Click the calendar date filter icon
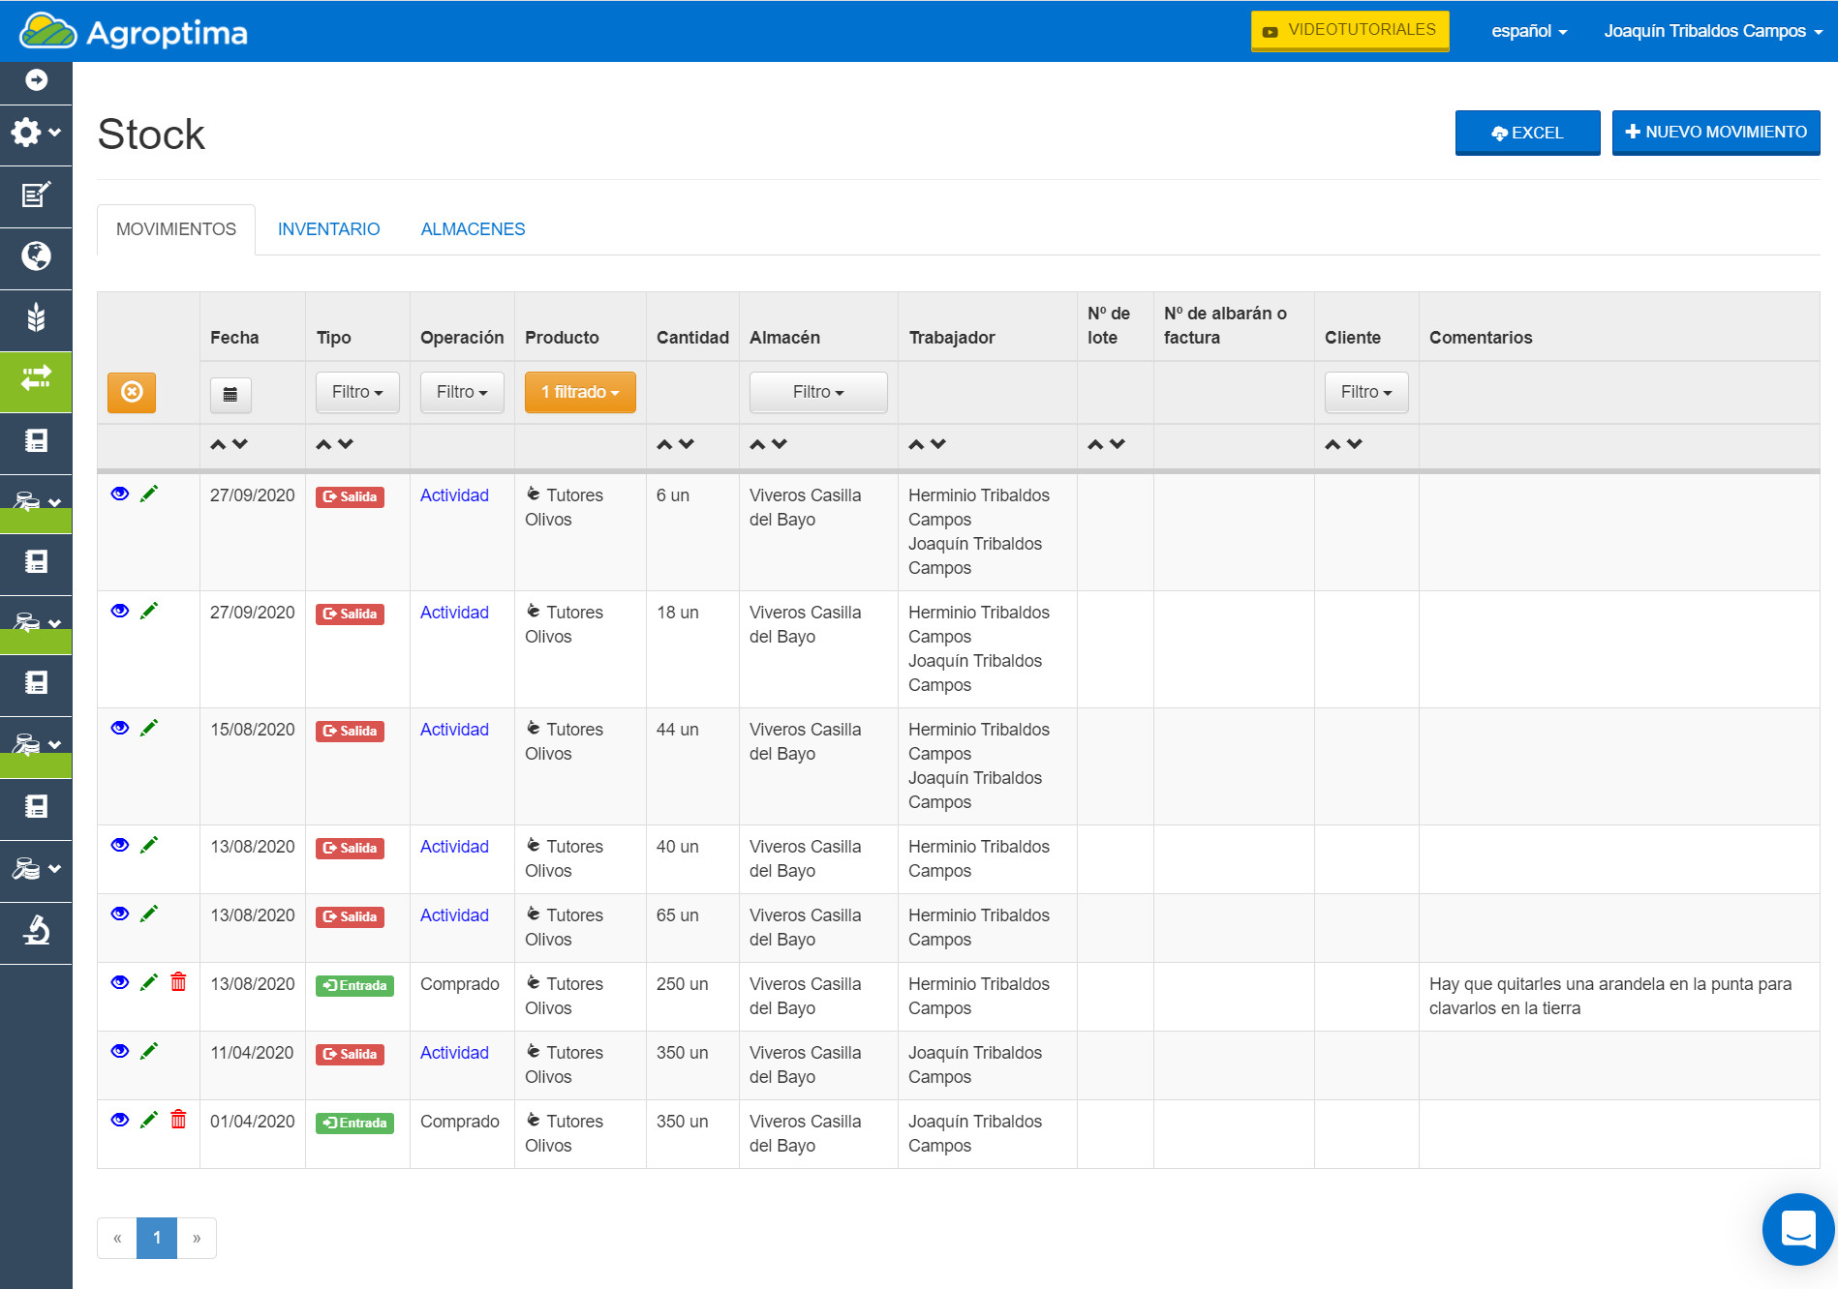The image size is (1838, 1289). (230, 394)
